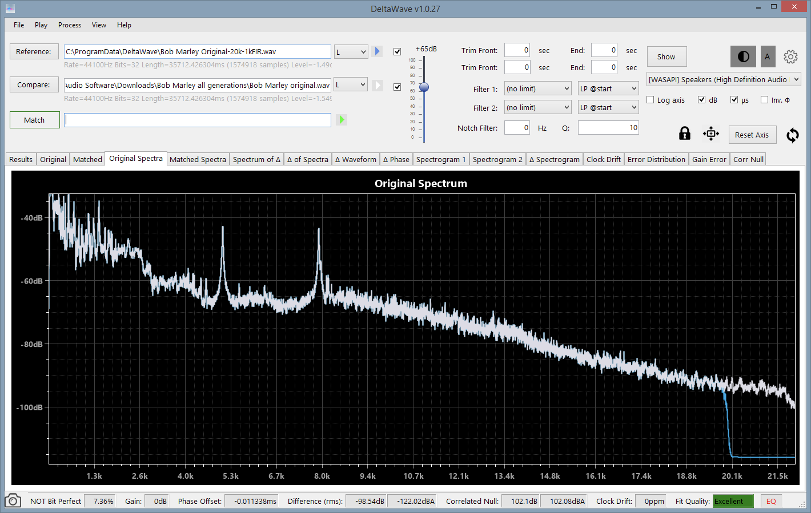Toggle dark/light contrast theme icon
811x513 pixels.
coord(743,56)
